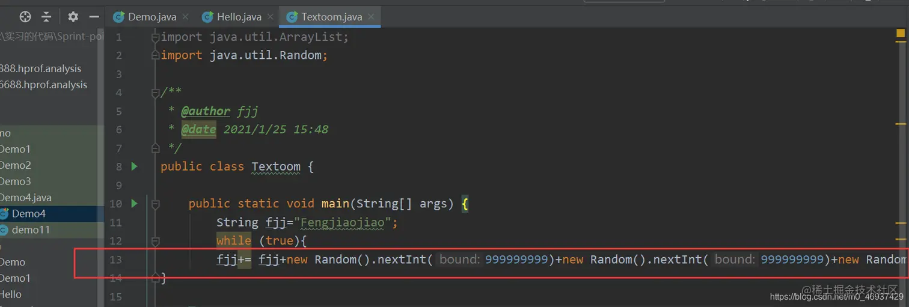Select the Textoom.java tab
The image size is (909, 307).
point(330,17)
